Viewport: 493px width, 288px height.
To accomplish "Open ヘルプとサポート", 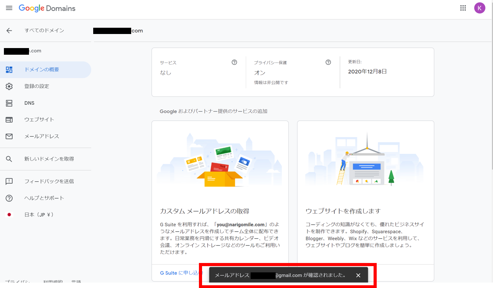I will pos(45,198).
